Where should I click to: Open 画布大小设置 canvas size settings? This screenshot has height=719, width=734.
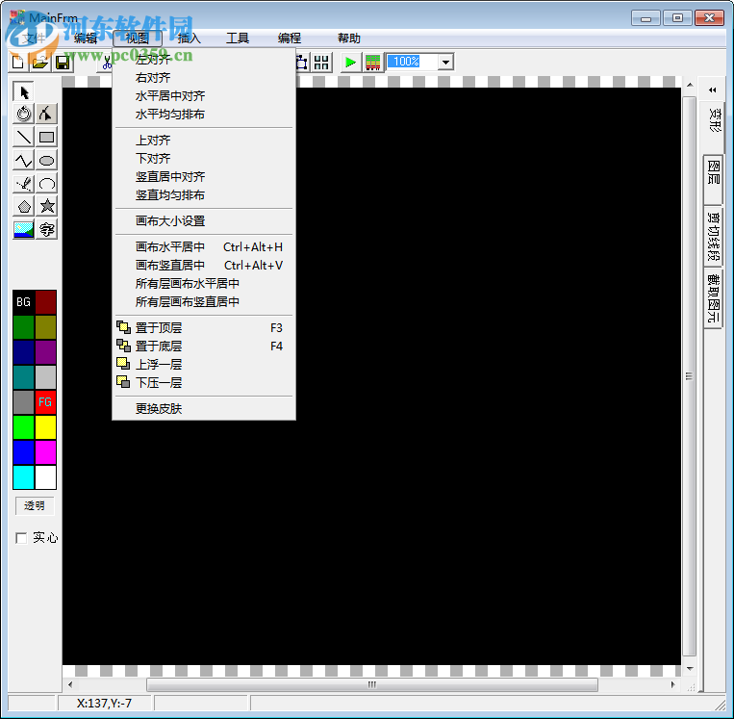(x=204, y=221)
